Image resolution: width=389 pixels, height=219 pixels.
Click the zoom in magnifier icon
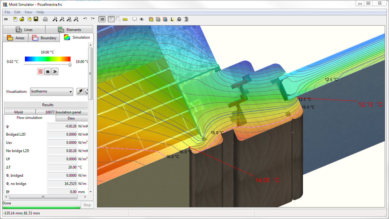(55, 19)
